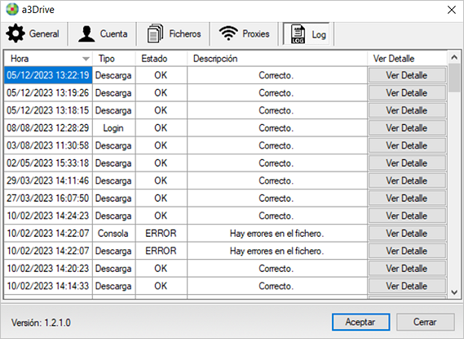Click the Cerrar button
Image resolution: width=464 pixels, height=339 pixels.
coord(425,322)
